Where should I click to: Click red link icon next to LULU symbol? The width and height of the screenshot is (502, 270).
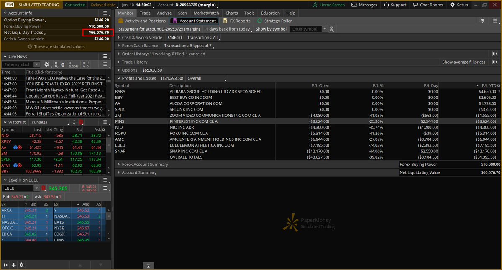pos(44,188)
